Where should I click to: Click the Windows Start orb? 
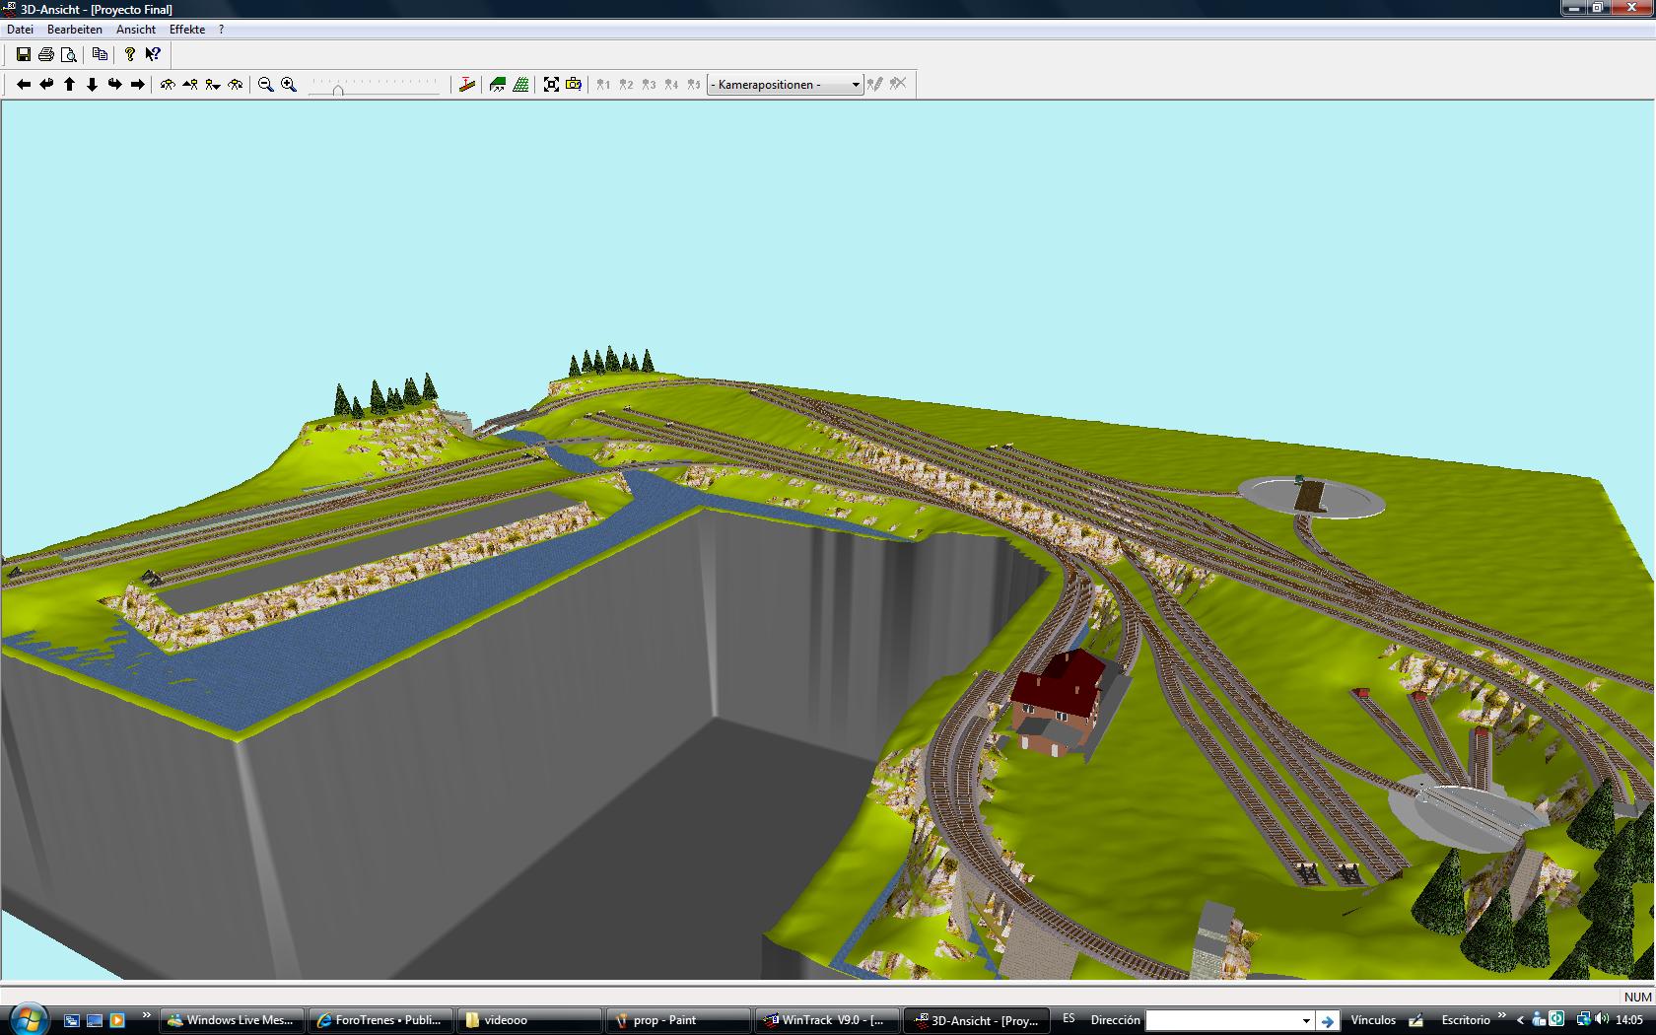pos(27,1019)
